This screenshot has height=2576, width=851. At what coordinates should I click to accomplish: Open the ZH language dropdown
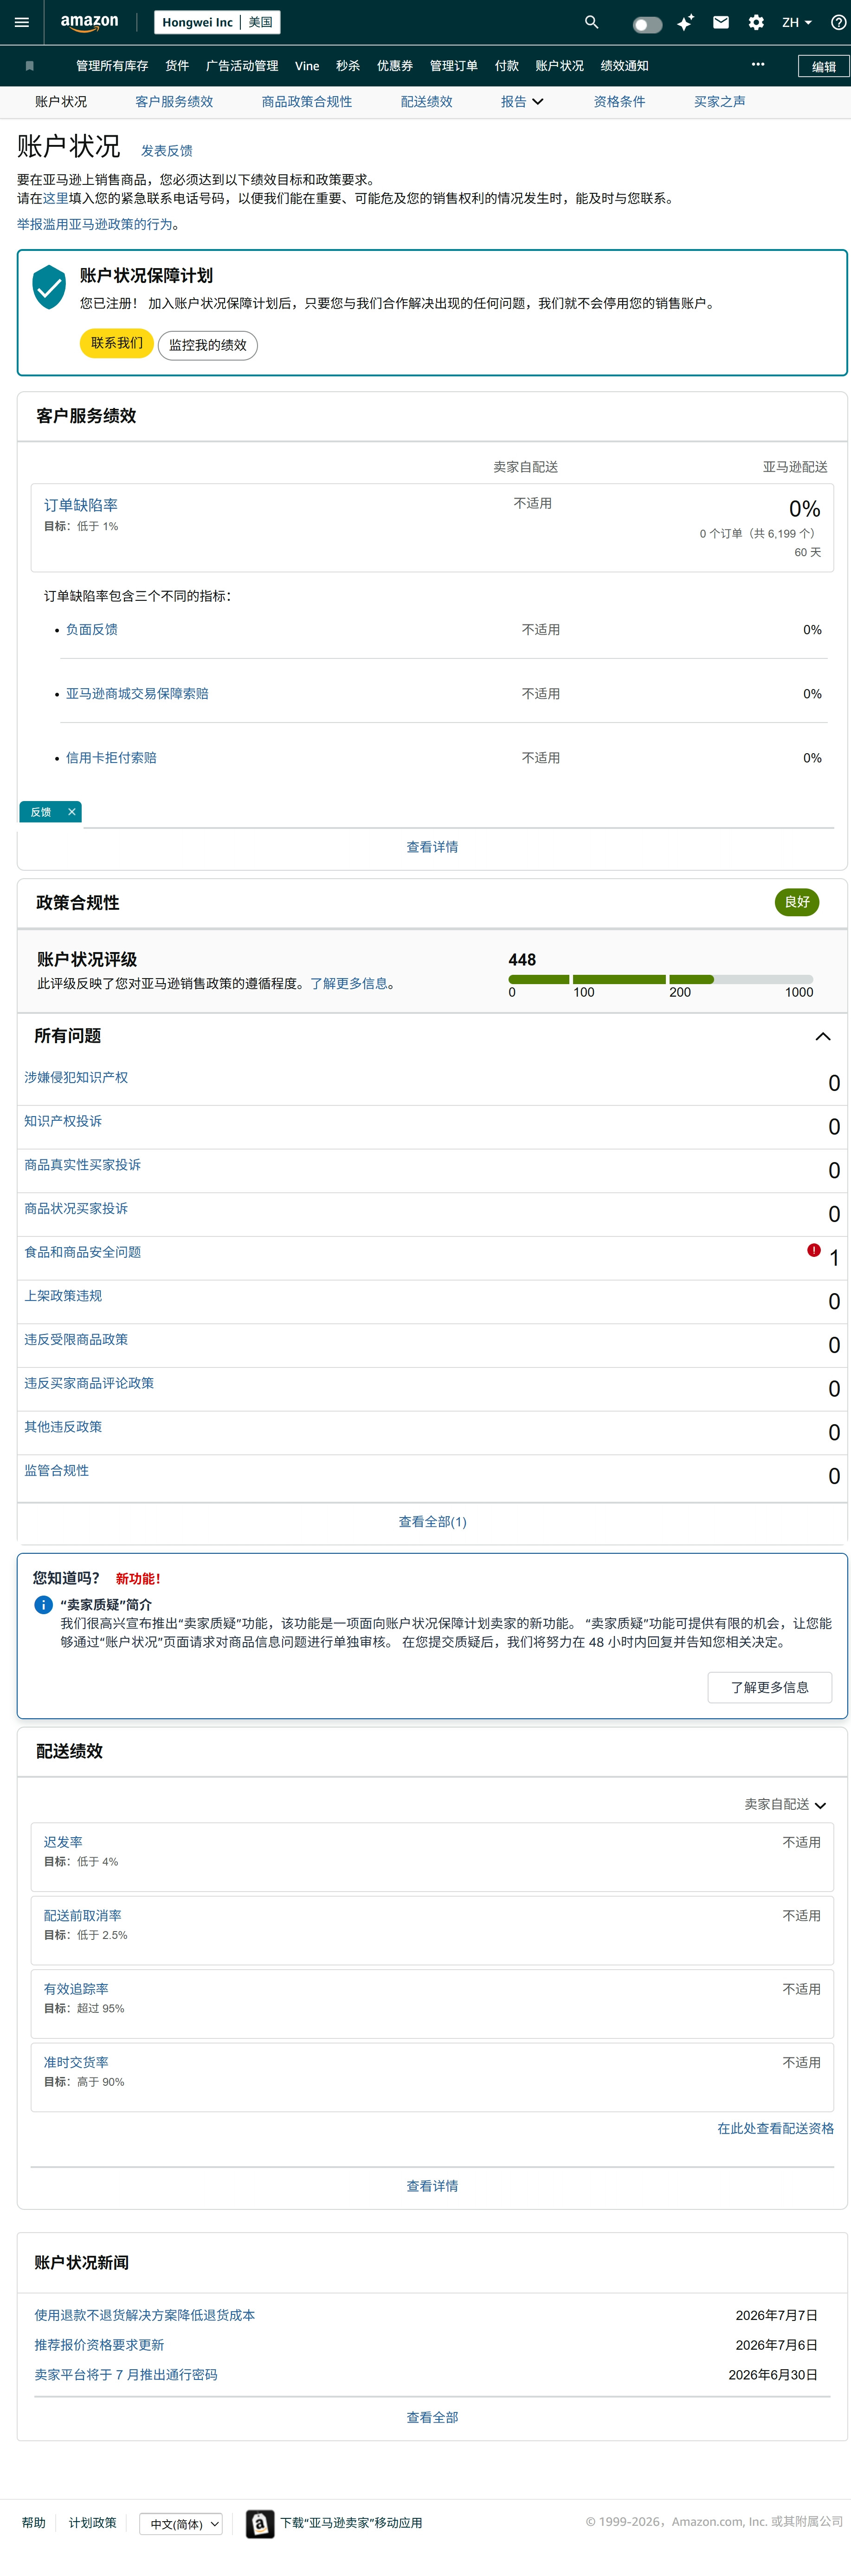(x=796, y=22)
